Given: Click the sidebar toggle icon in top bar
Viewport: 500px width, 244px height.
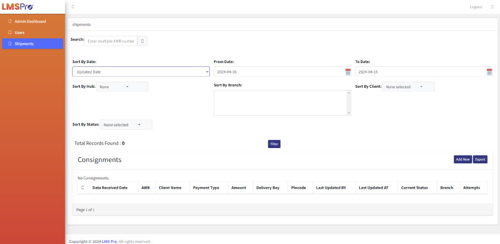Looking at the screenshot, I should click(73, 7).
